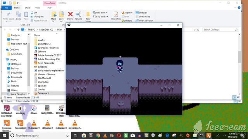Image resolution: width=248 pixels, height=139 pixels.
Task: Select Changelog file in list
Action: coord(43,82)
